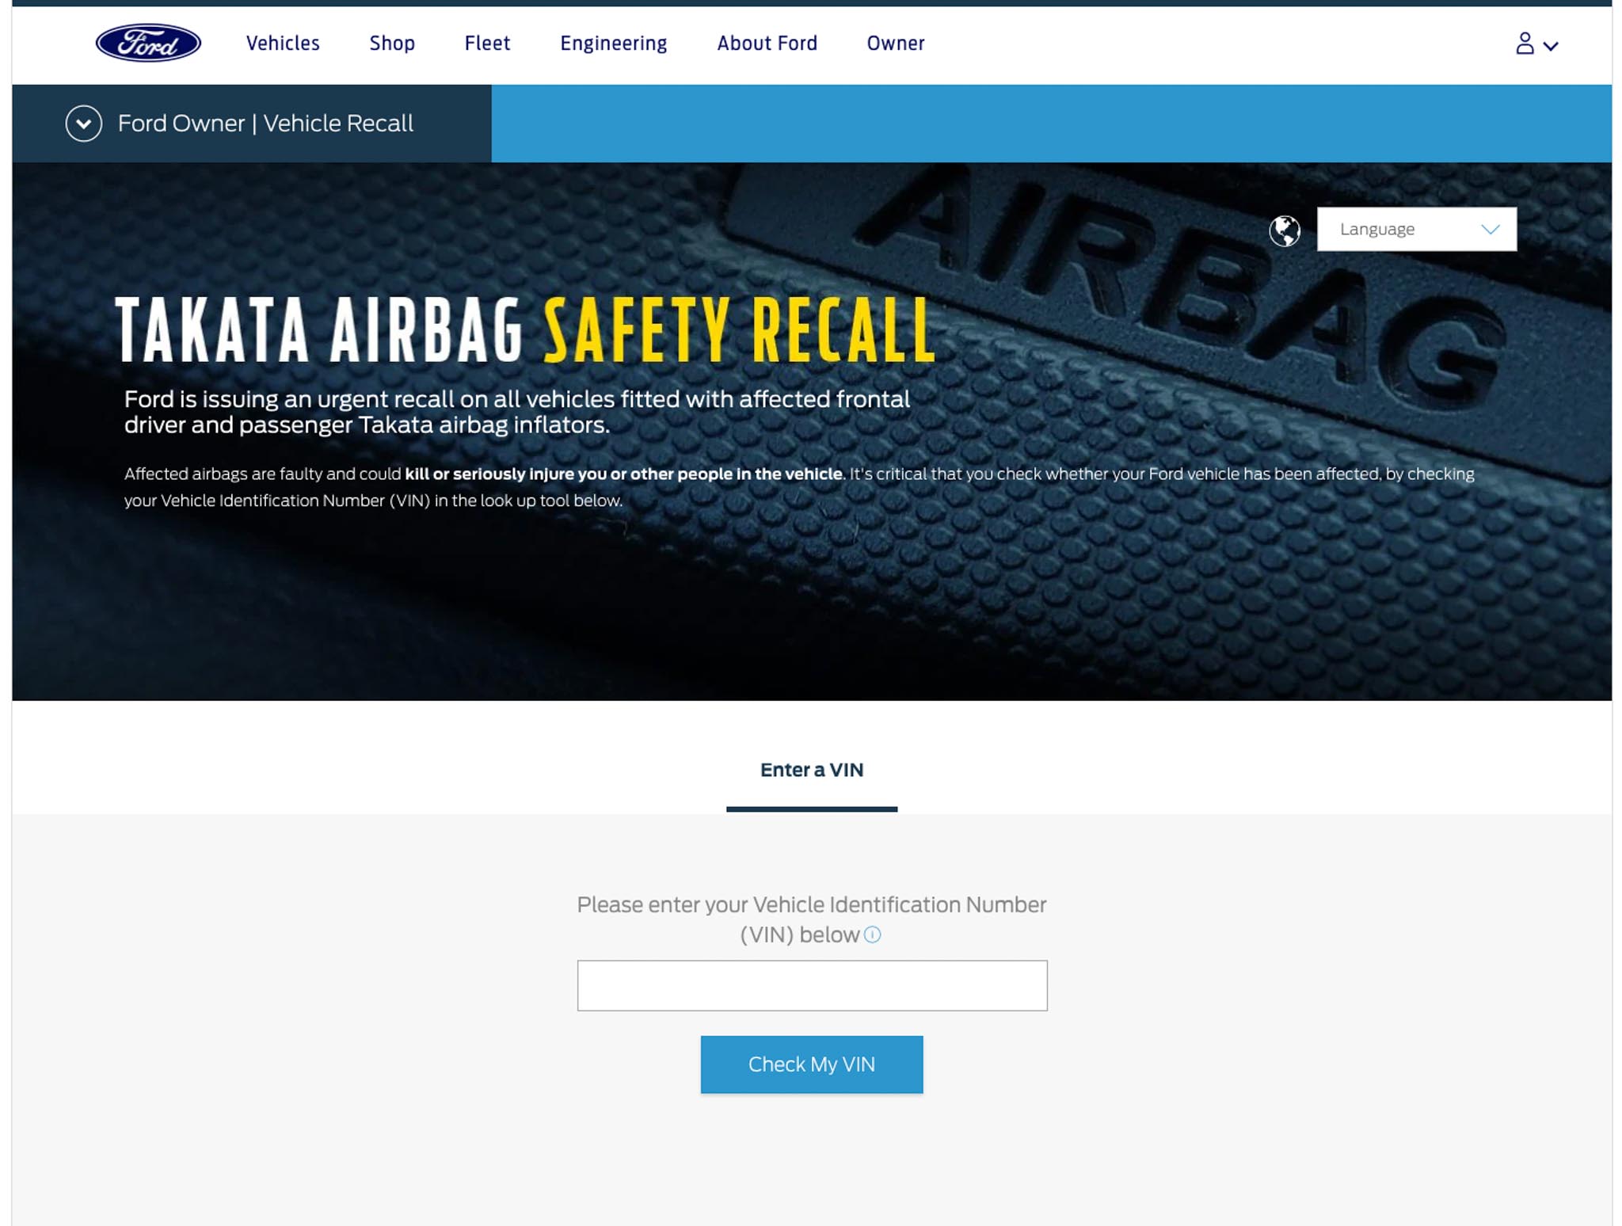
Task: Click the Ford oval logo
Action: (x=148, y=43)
